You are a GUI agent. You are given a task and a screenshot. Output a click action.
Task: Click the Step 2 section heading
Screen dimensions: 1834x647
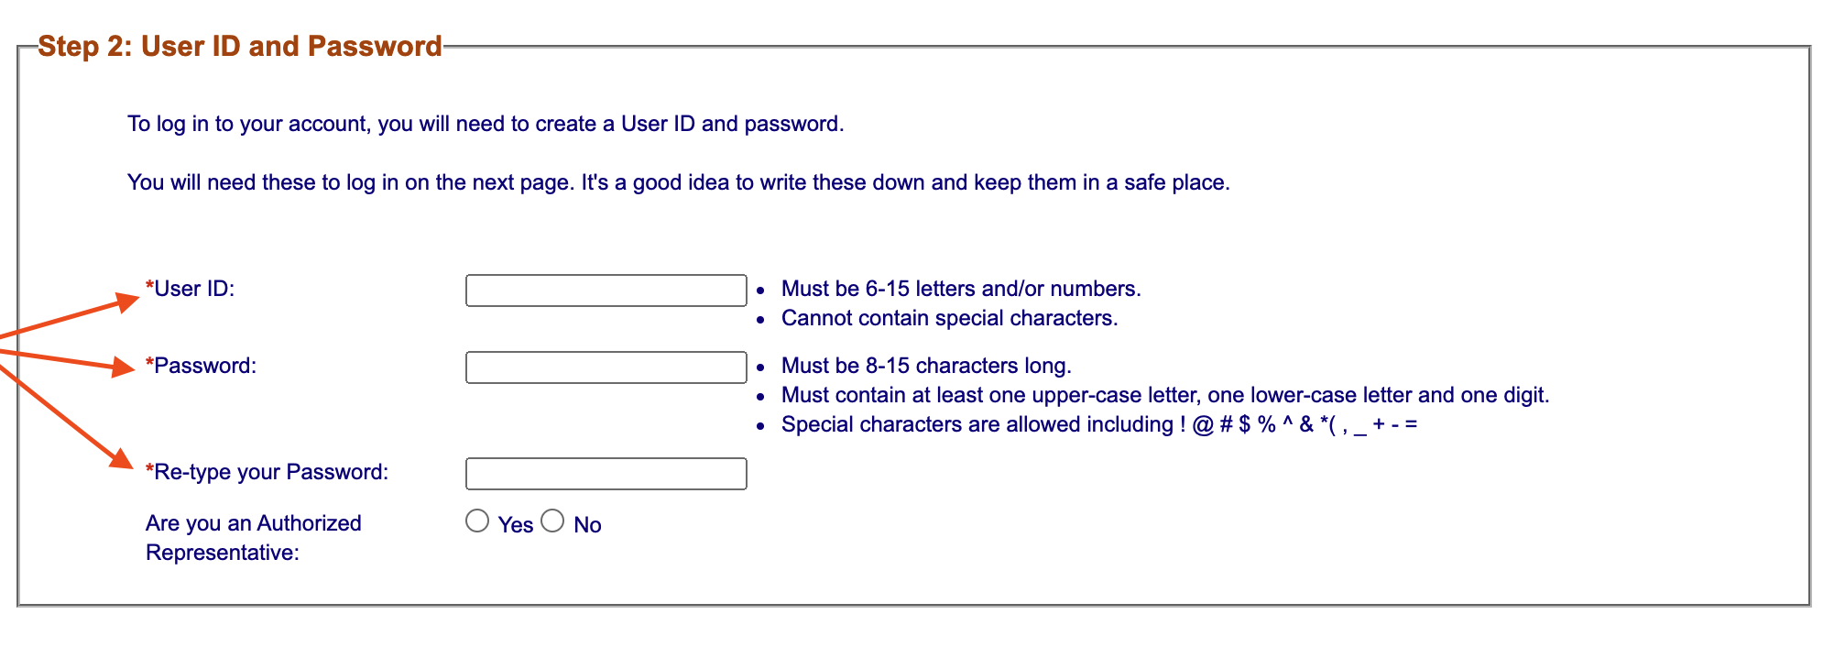240,46
